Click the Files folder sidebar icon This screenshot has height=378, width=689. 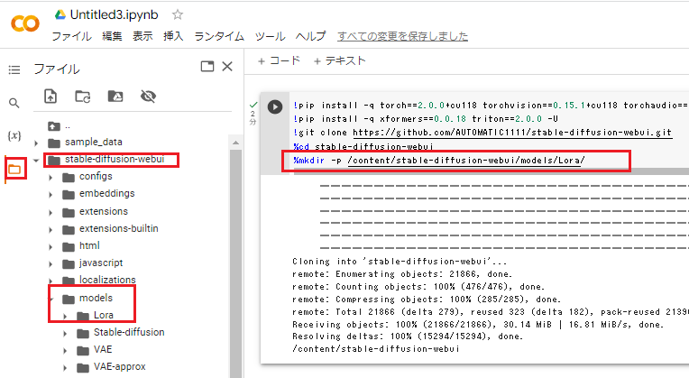tap(14, 169)
